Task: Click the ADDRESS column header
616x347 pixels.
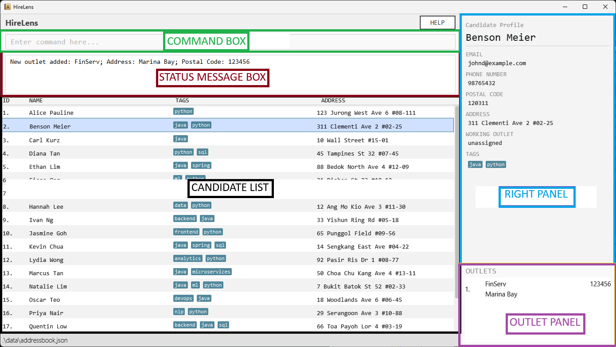Action: 333,101
